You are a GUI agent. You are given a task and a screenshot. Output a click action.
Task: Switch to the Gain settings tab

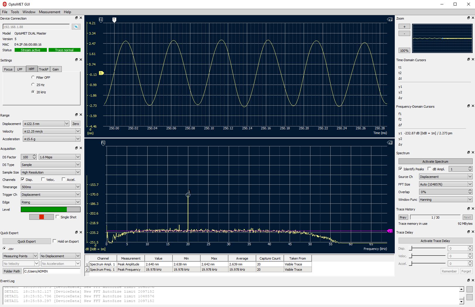click(56, 69)
